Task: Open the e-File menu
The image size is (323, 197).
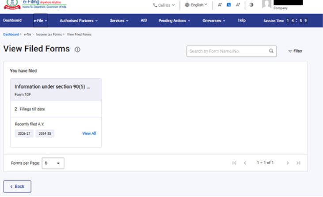Action: (40, 20)
